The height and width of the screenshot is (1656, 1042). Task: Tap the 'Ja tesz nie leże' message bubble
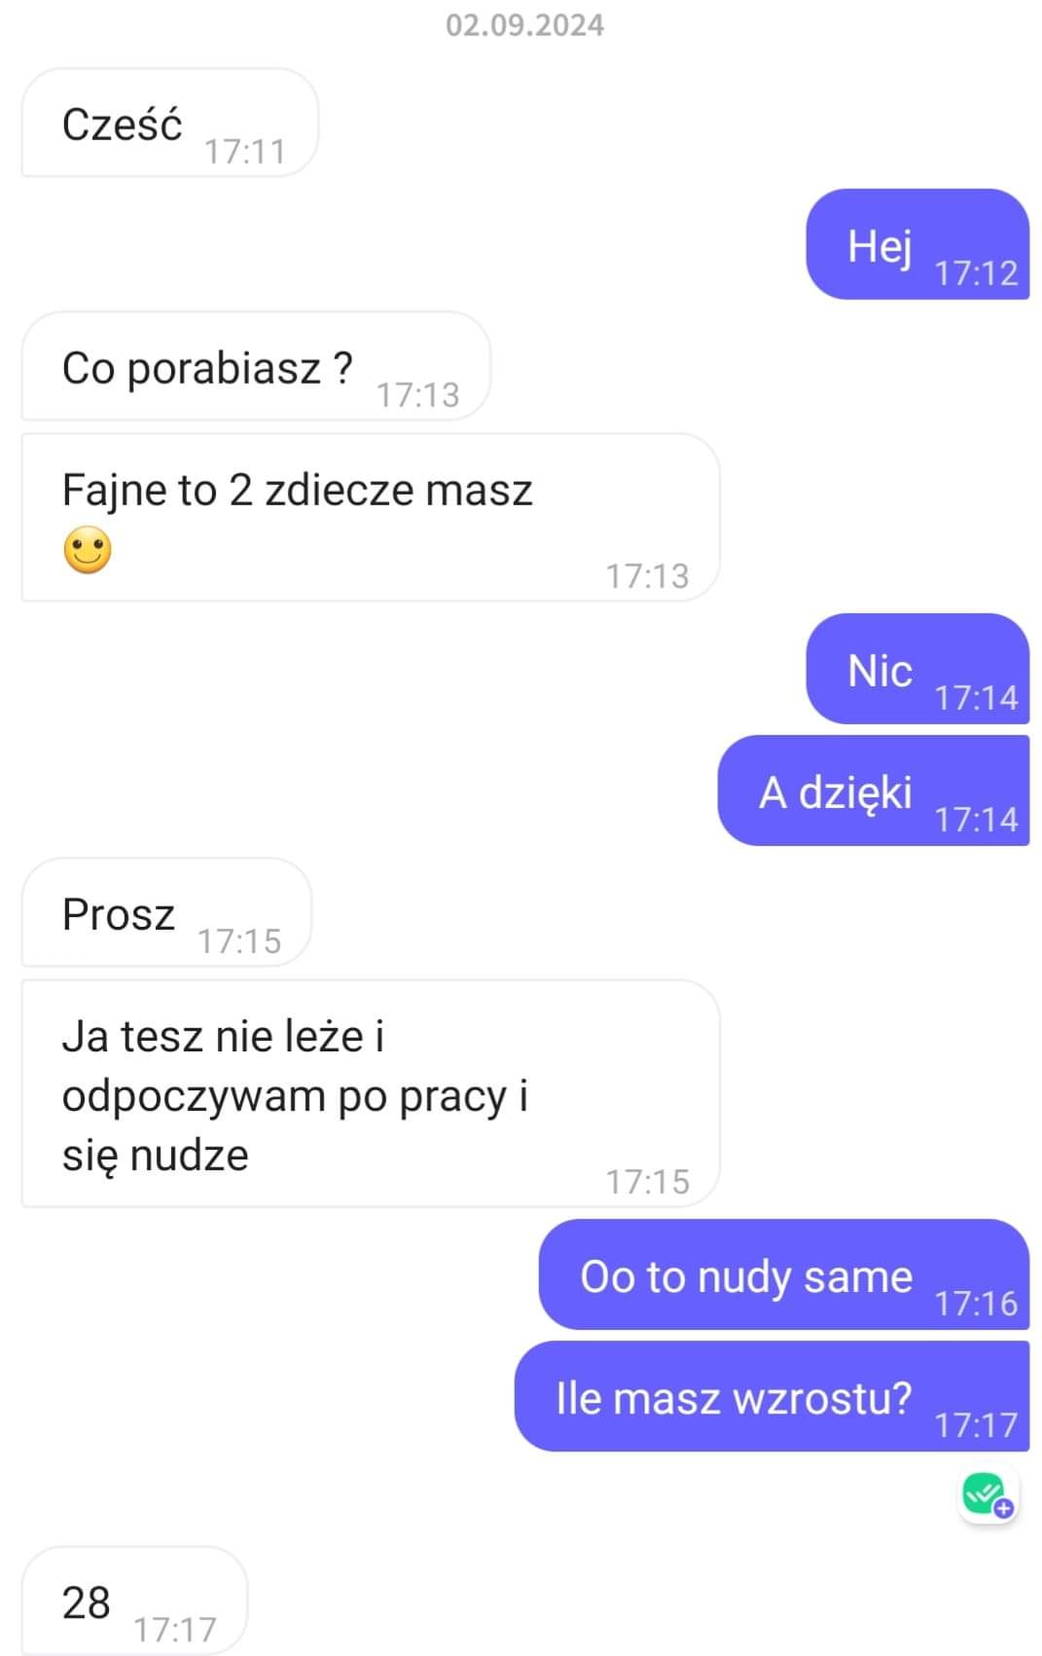(371, 1094)
